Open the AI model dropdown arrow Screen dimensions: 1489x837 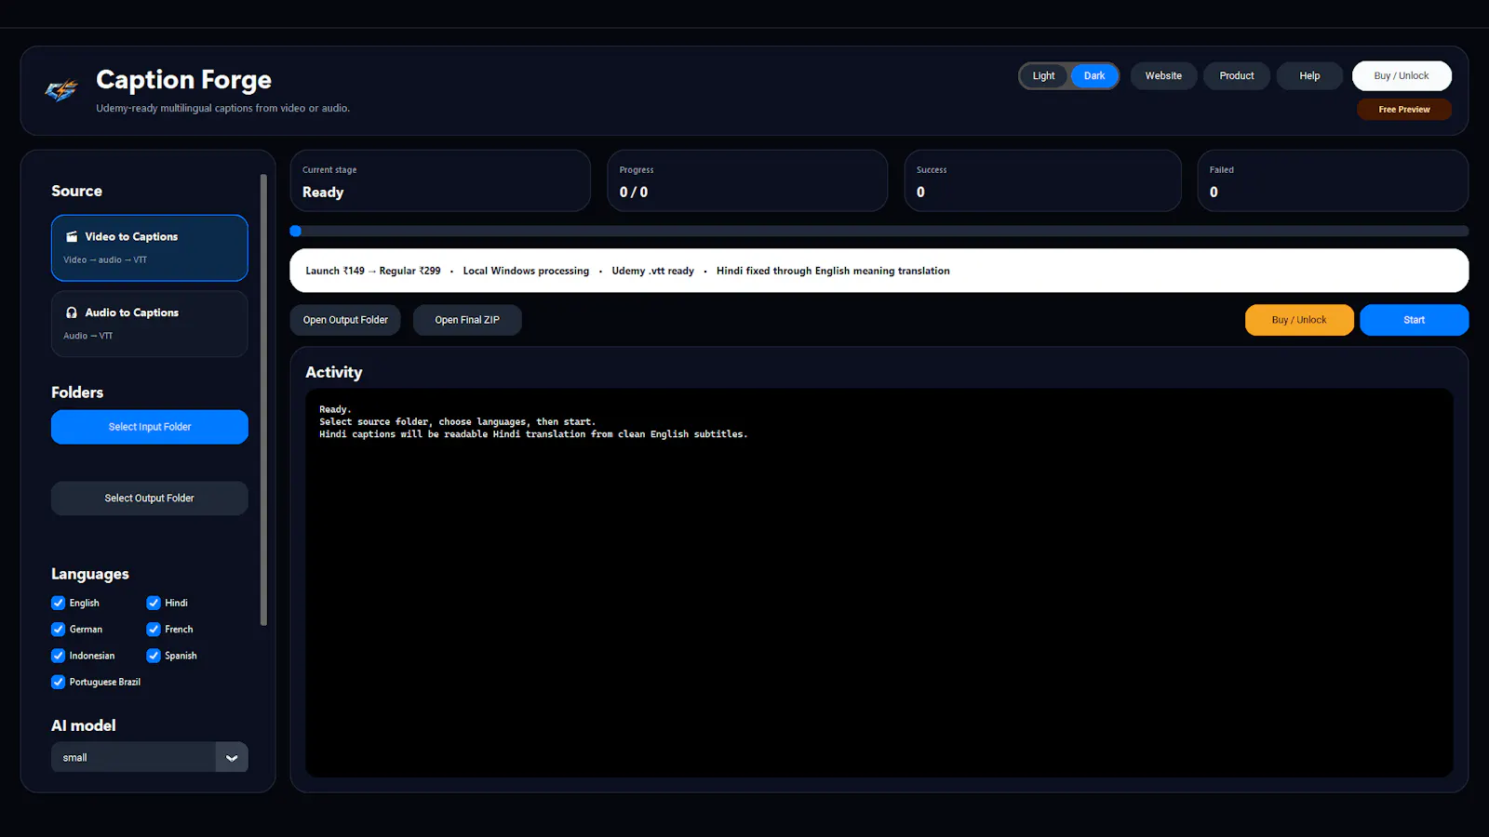pos(232,757)
